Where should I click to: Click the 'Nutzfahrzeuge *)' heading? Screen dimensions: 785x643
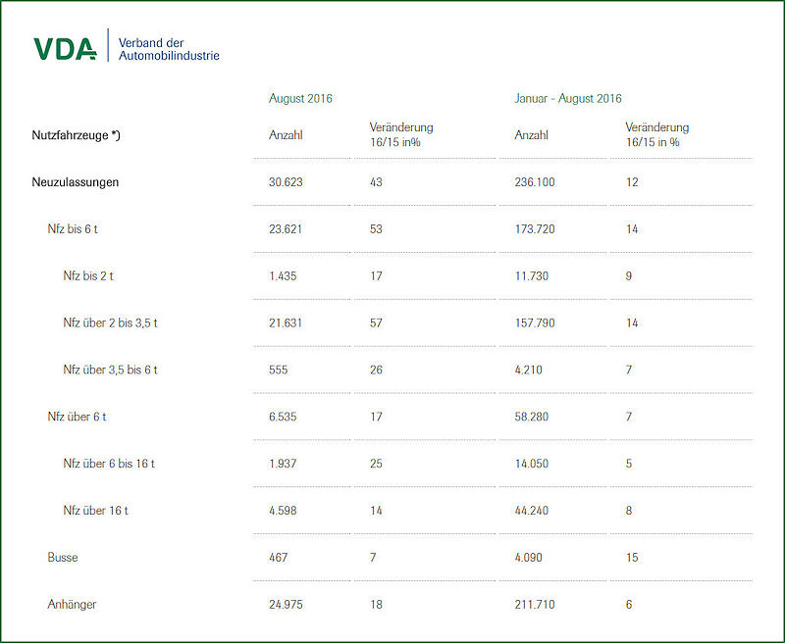point(77,135)
